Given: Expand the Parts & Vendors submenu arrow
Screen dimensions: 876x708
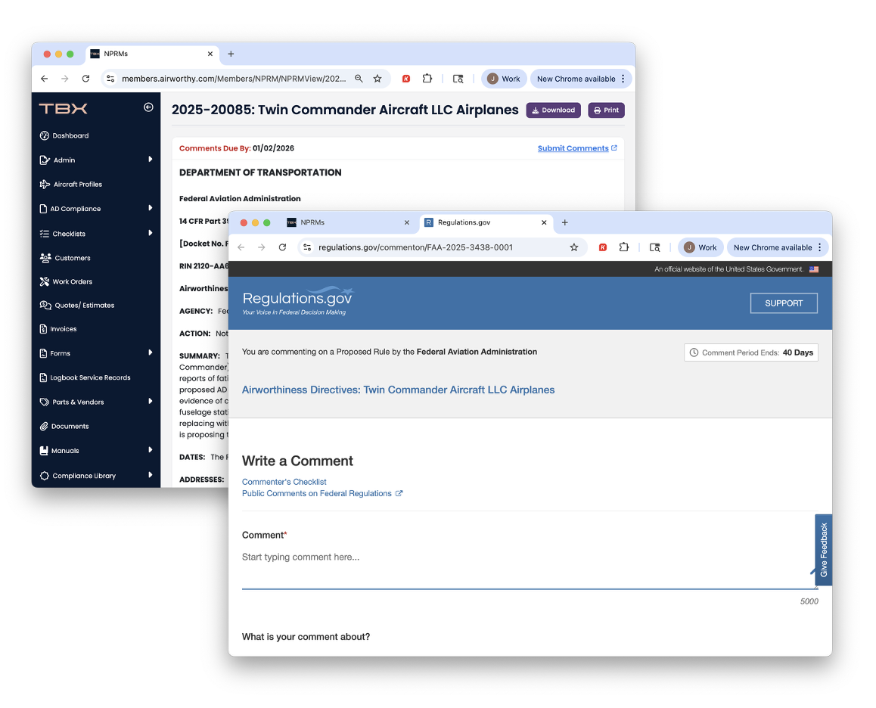Looking at the screenshot, I should pyautogui.click(x=151, y=401).
